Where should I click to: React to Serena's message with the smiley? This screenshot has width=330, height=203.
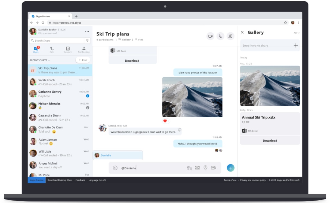(x=180, y=130)
